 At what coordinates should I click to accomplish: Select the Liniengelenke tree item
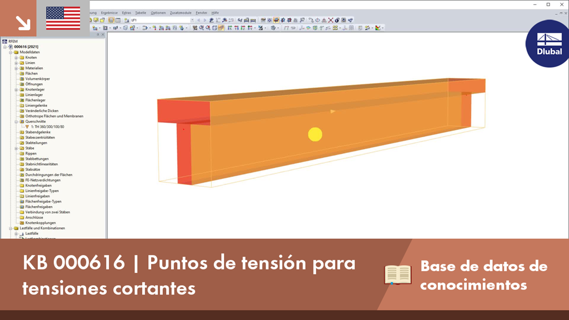(x=36, y=106)
